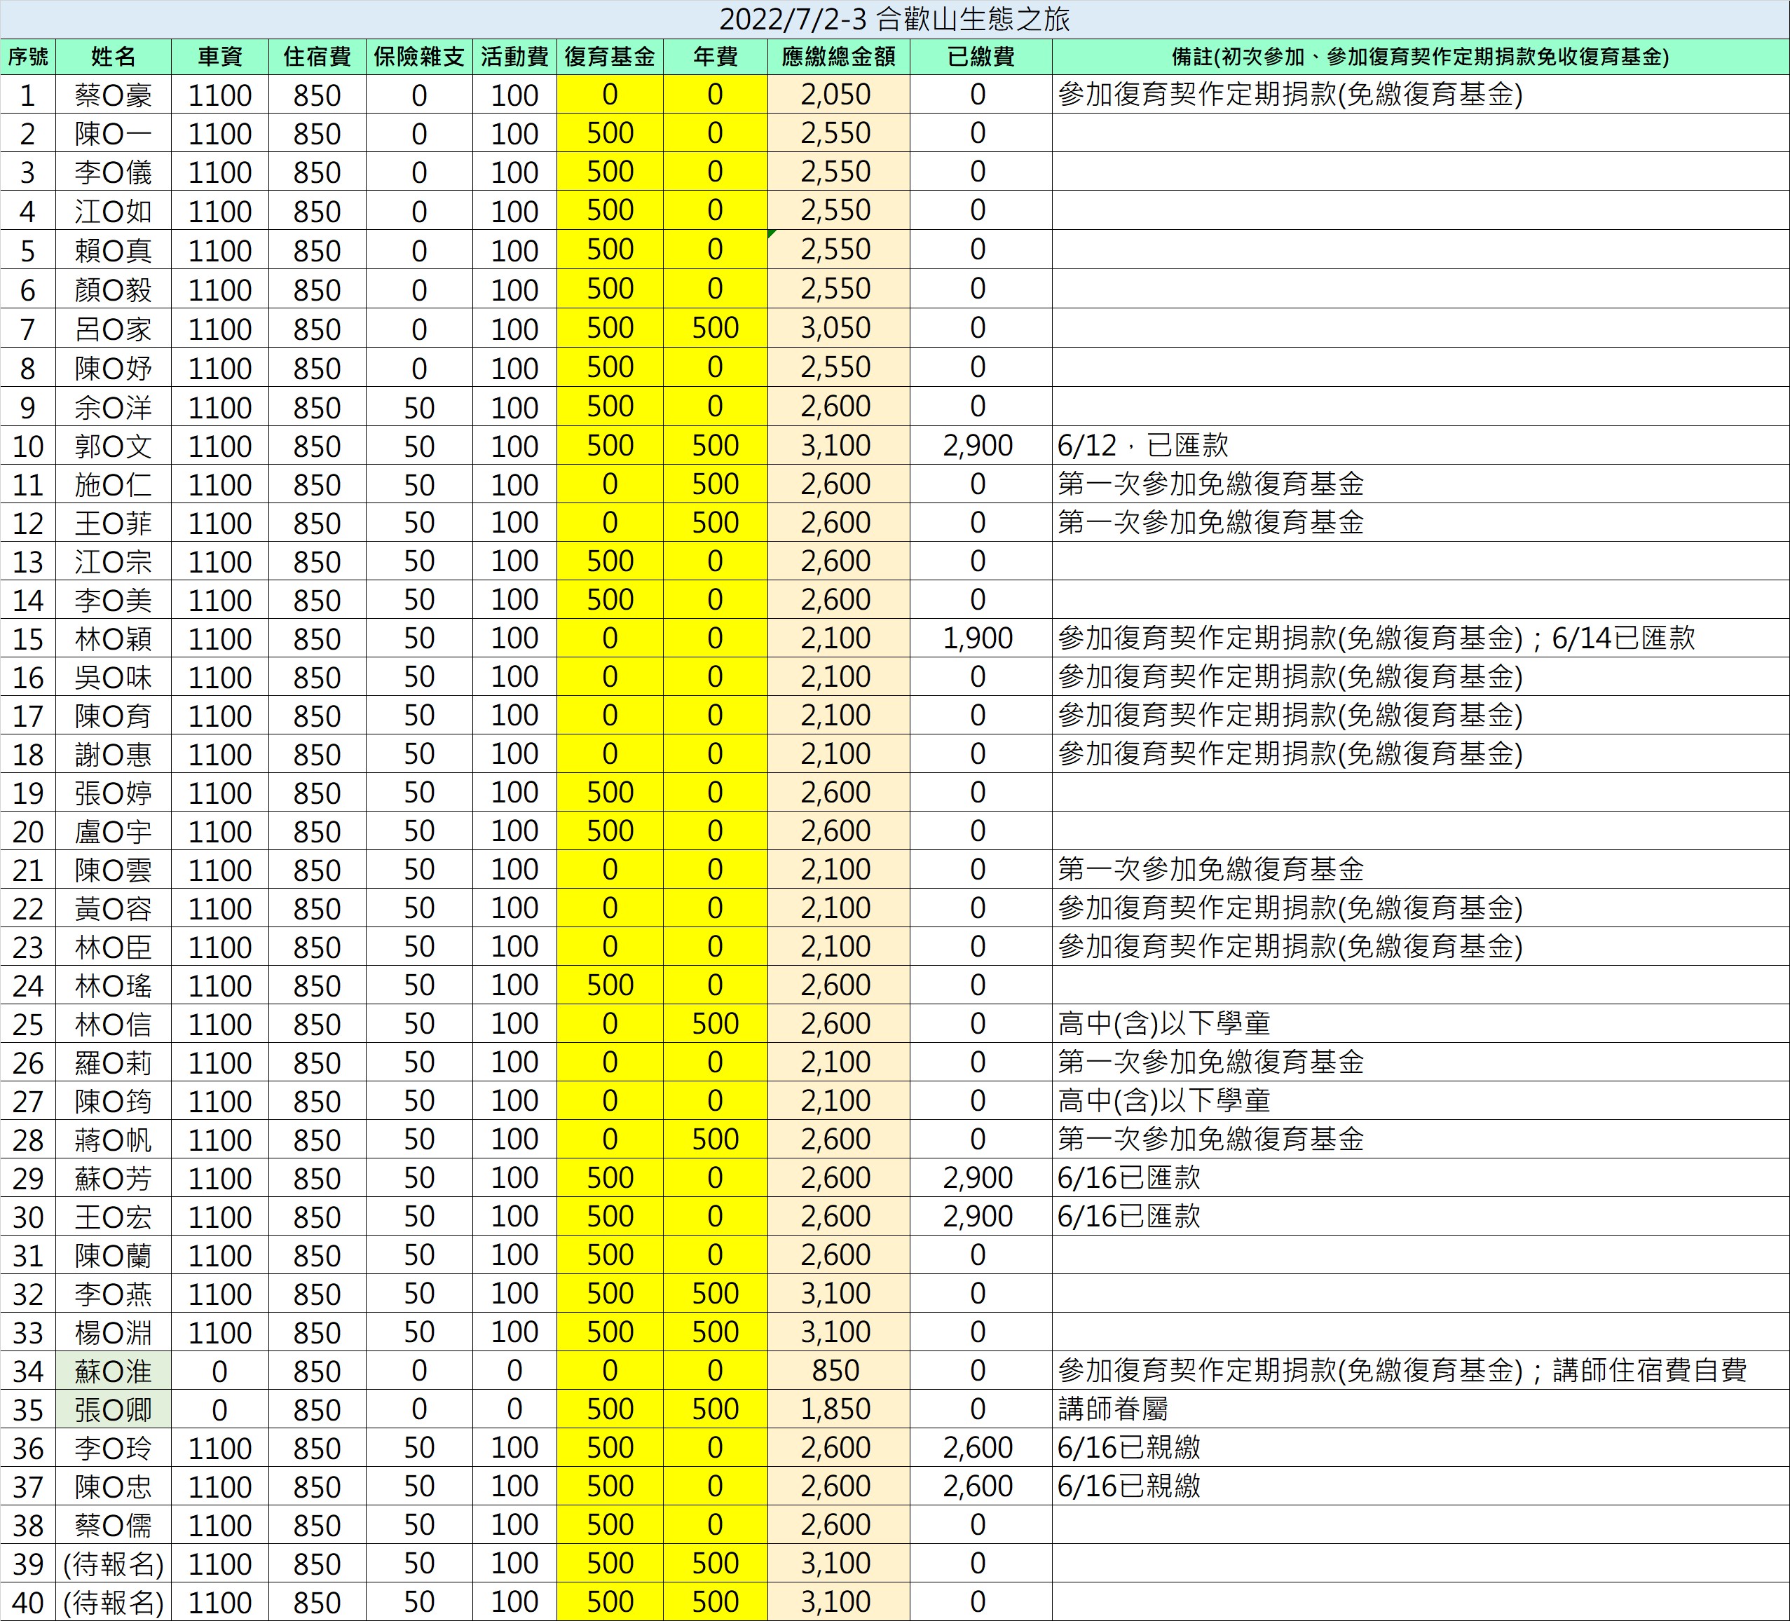Select the name cell 余O洋

click(114, 406)
